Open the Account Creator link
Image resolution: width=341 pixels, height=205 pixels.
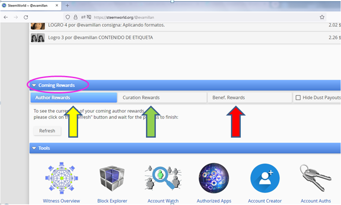265,201
